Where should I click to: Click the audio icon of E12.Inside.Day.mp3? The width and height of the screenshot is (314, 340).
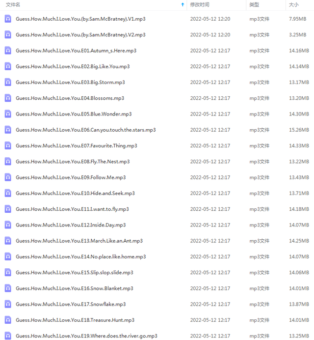click(8, 225)
